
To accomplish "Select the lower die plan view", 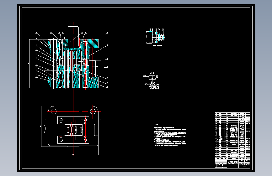I will coord(72,130).
